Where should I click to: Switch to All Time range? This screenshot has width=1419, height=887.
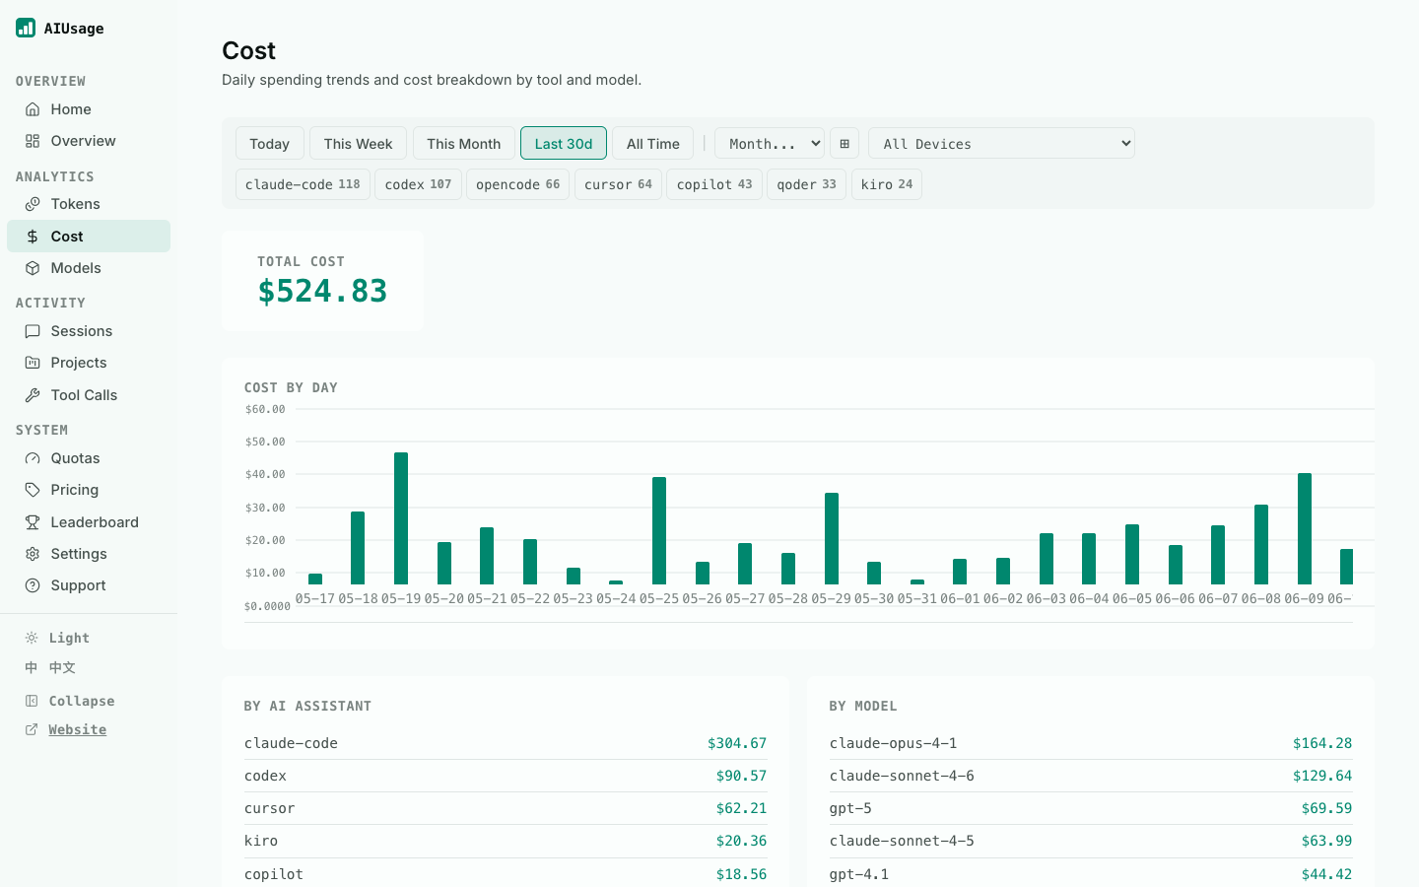tap(652, 144)
